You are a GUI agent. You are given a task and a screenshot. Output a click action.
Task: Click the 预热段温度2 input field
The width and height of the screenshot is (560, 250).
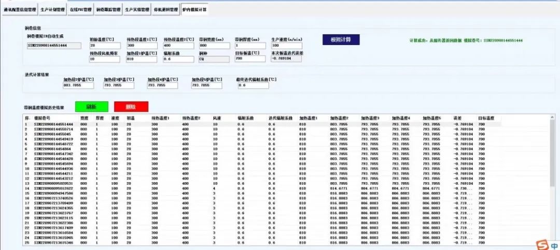(x=178, y=46)
